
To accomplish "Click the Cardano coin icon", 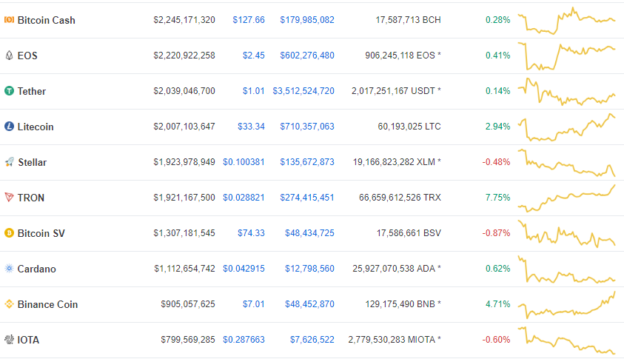I will click(x=9, y=269).
